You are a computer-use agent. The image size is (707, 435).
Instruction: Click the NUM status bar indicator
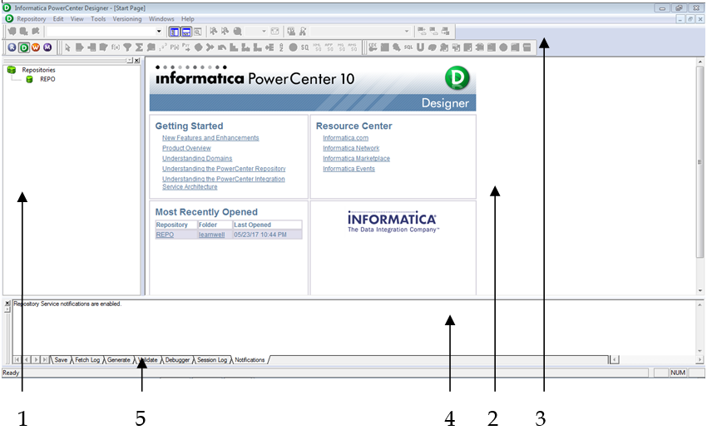pyautogui.click(x=678, y=373)
